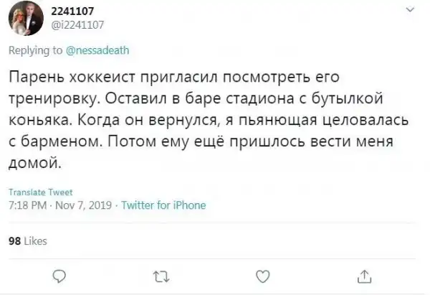View the 98 Likes list
Screen dimensions: 430x295
[x=27, y=241]
